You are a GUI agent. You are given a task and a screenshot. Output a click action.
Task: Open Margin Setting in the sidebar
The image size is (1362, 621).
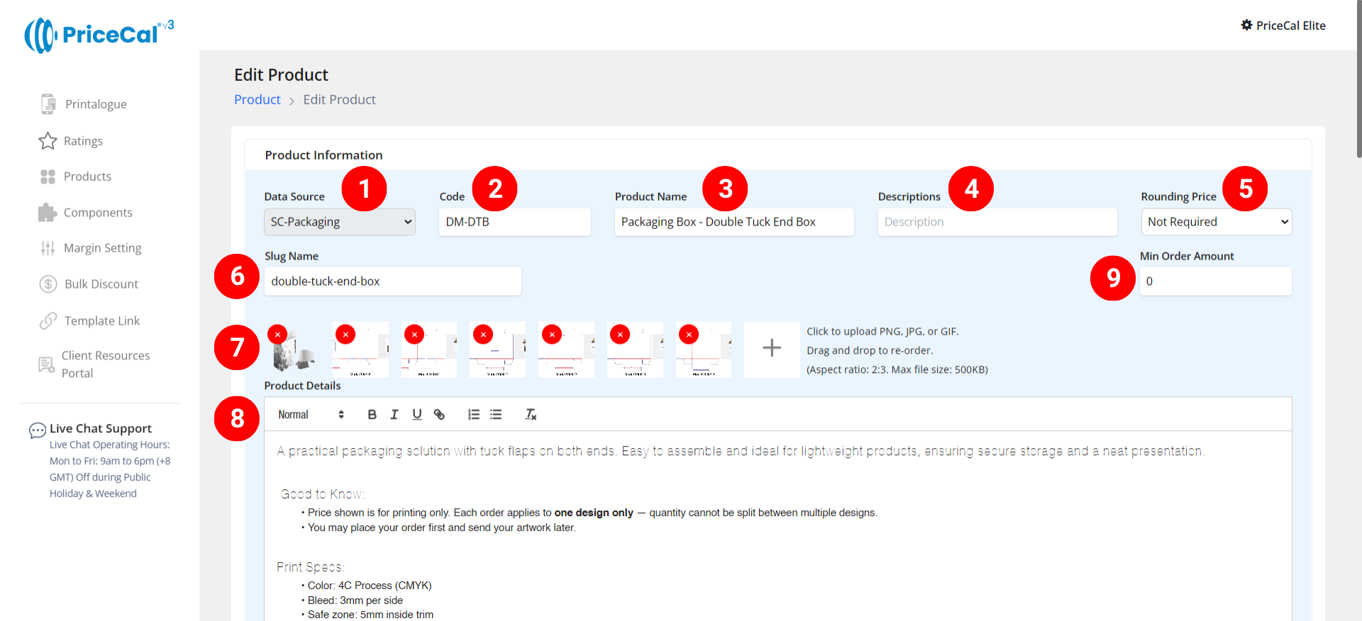click(x=102, y=248)
